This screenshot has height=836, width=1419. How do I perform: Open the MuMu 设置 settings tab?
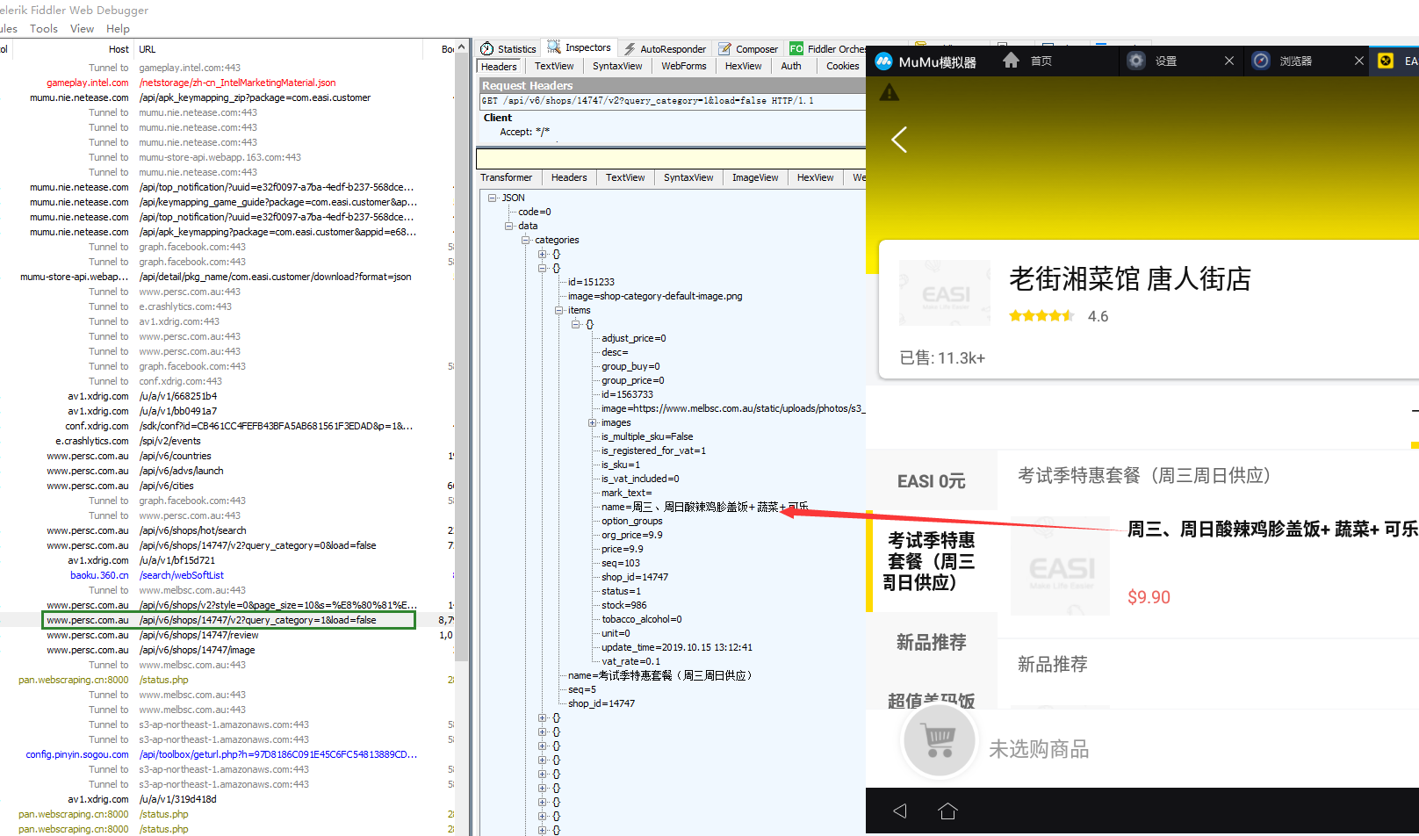[1166, 61]
